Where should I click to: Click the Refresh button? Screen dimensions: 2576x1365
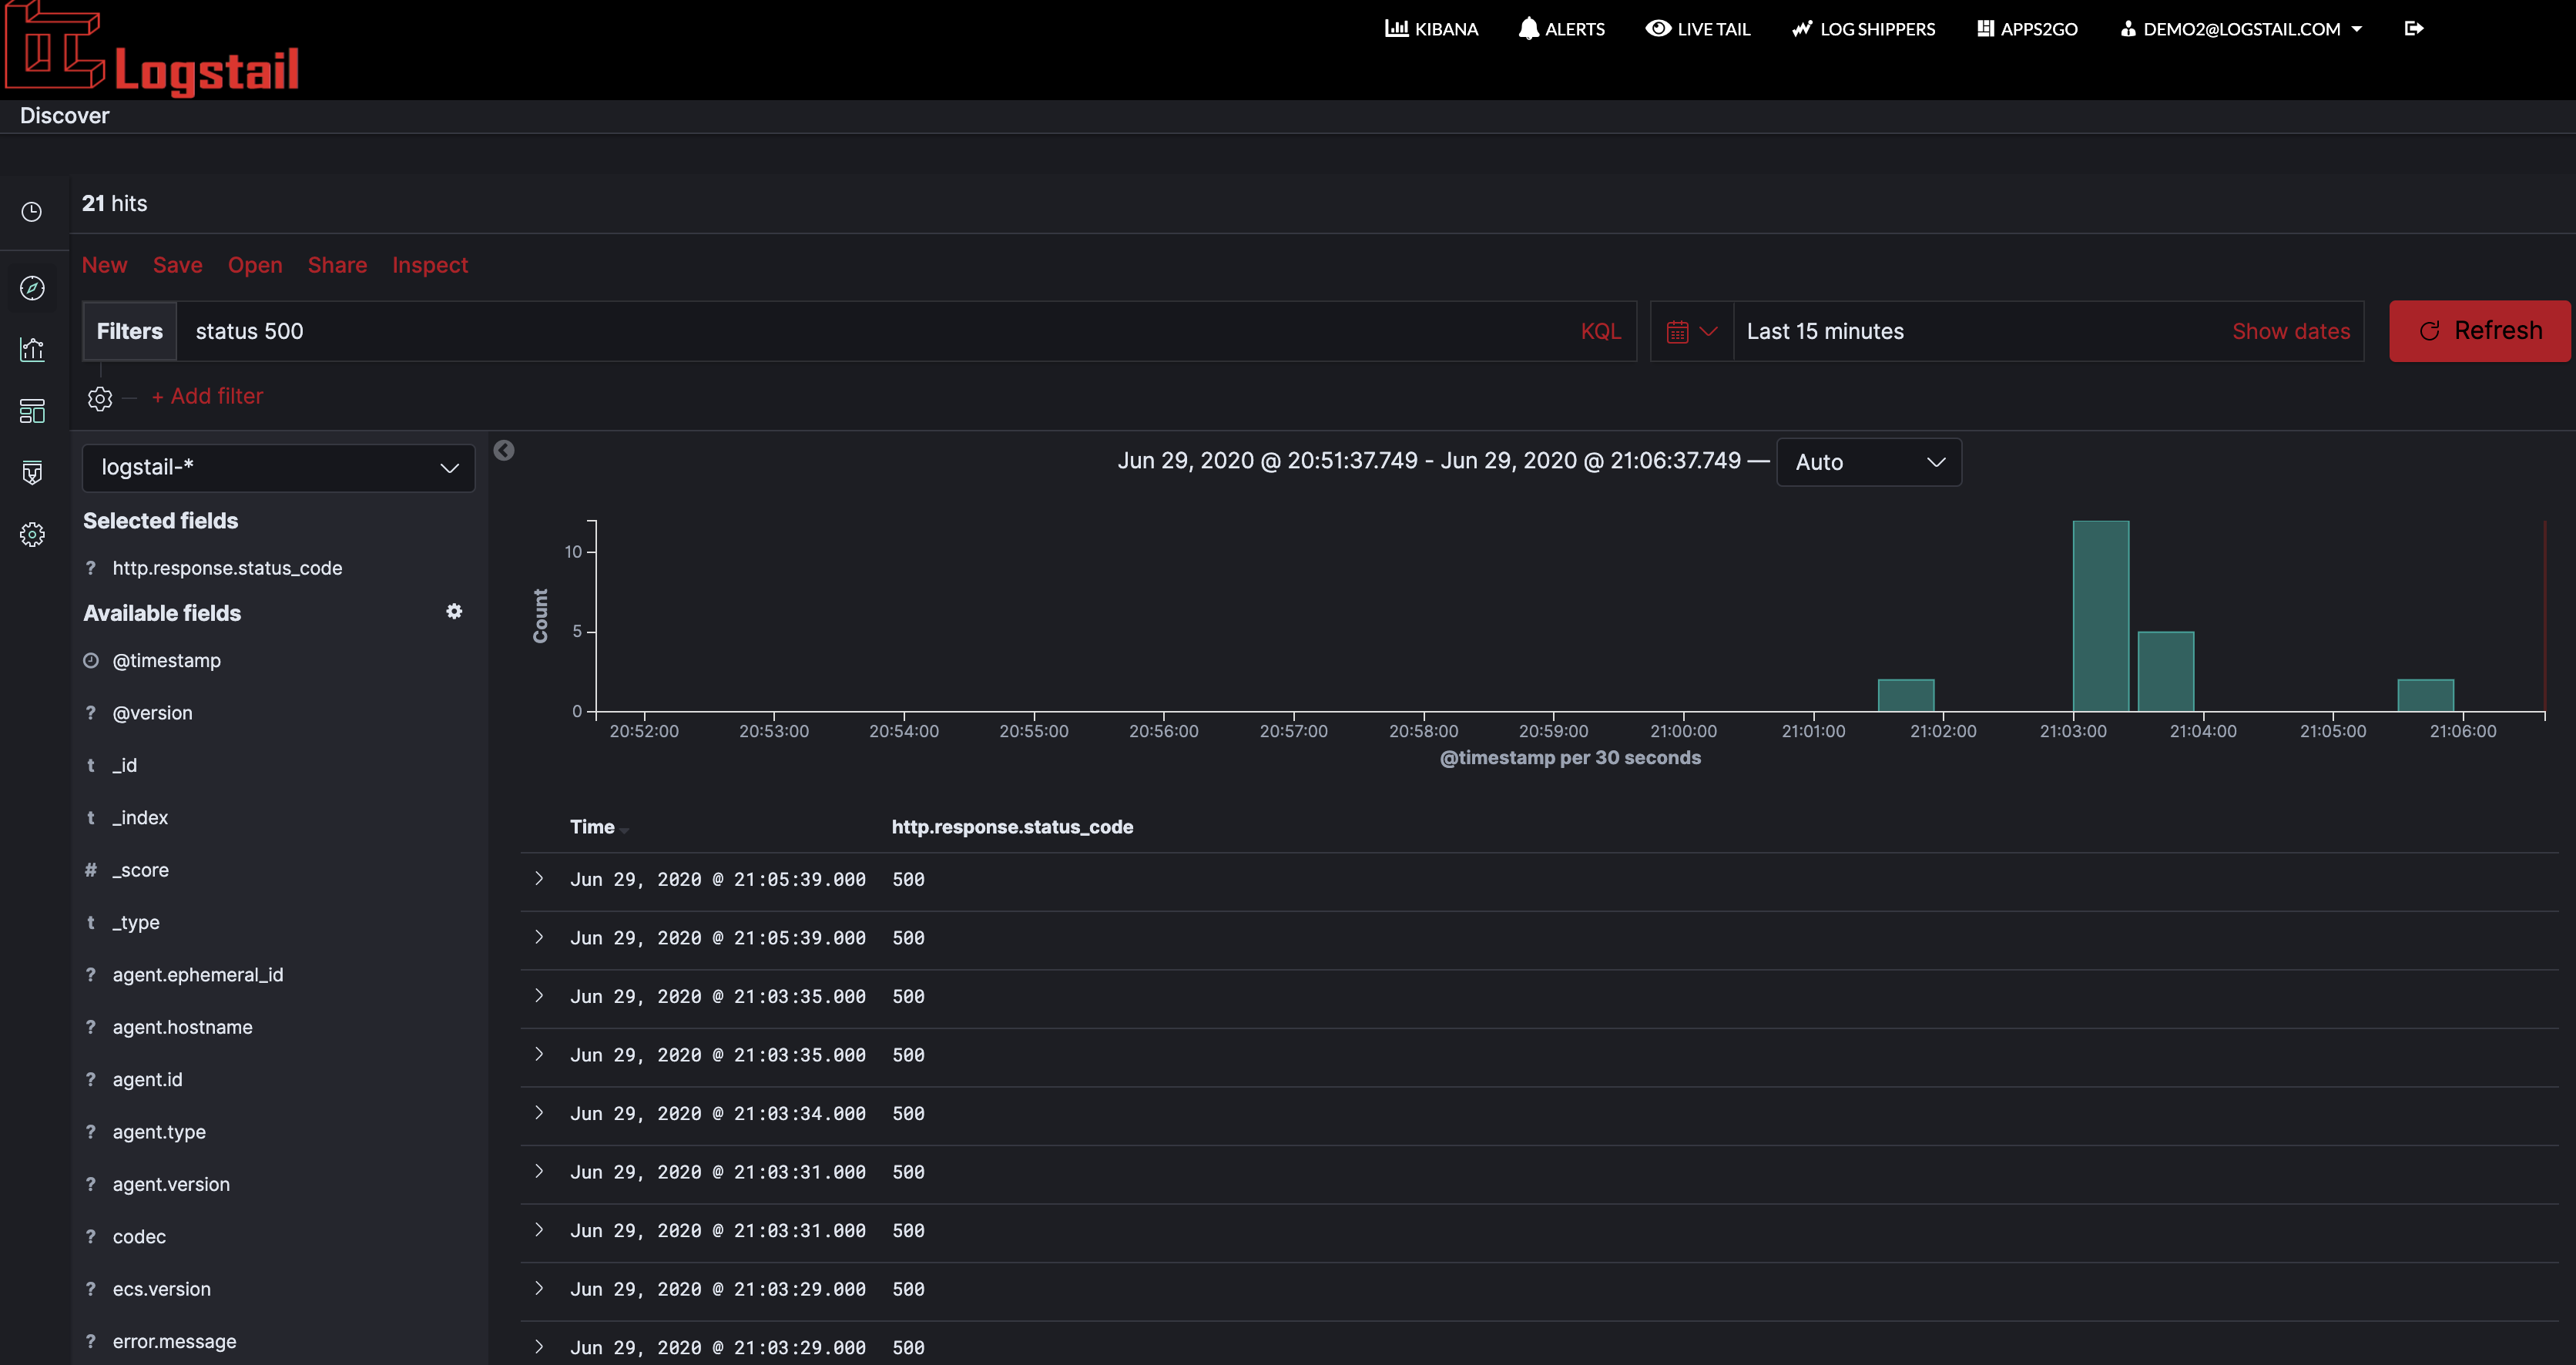coord(2478,331)
